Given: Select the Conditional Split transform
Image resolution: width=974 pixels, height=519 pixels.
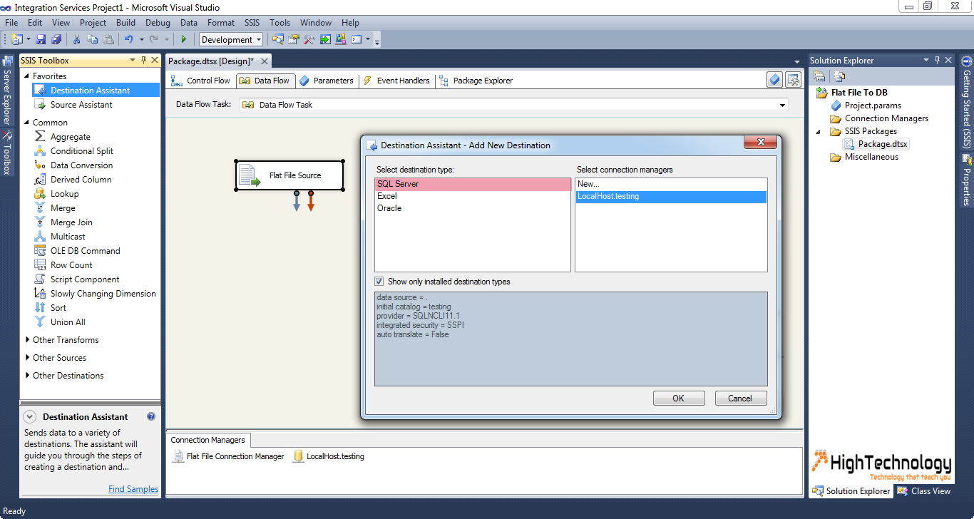Looking at the screenshot, I should [x=82, y=151].
